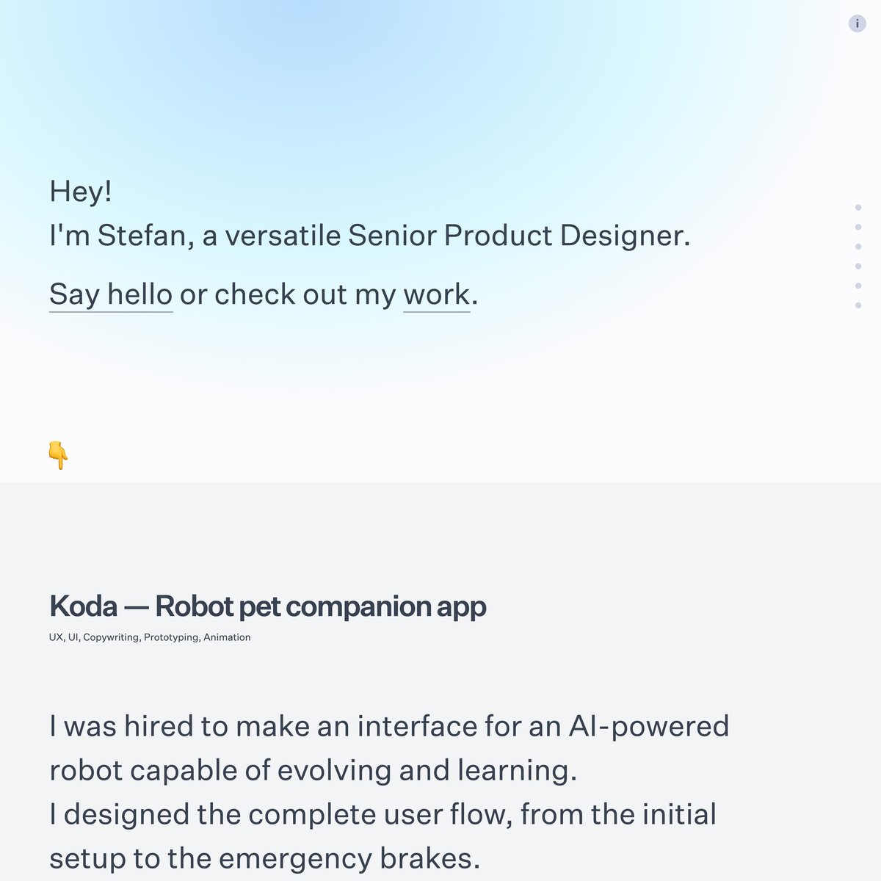This screenshot has width=881, height=881.
Task: Click the "emergency brakes" description text
Action: pyautogui.click(x=349, y=858)
